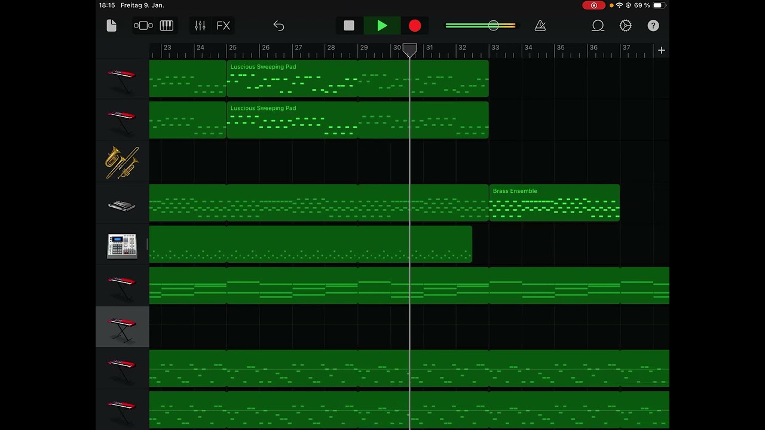Check battery status showing 69 %
Viewport: 765px width, 430px height.
pyautogui.click(x=650, y=5)
